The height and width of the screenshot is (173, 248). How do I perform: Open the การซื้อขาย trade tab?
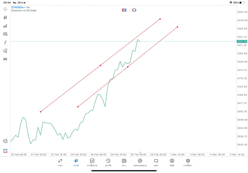click(92, 162)
